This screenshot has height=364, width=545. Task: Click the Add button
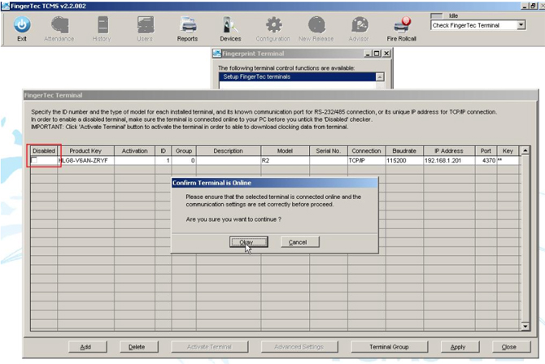pyautogui.click(x=88, y=347)
